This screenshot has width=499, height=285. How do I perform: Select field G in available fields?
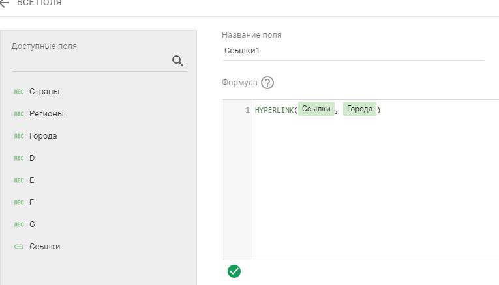coord(32,224)
